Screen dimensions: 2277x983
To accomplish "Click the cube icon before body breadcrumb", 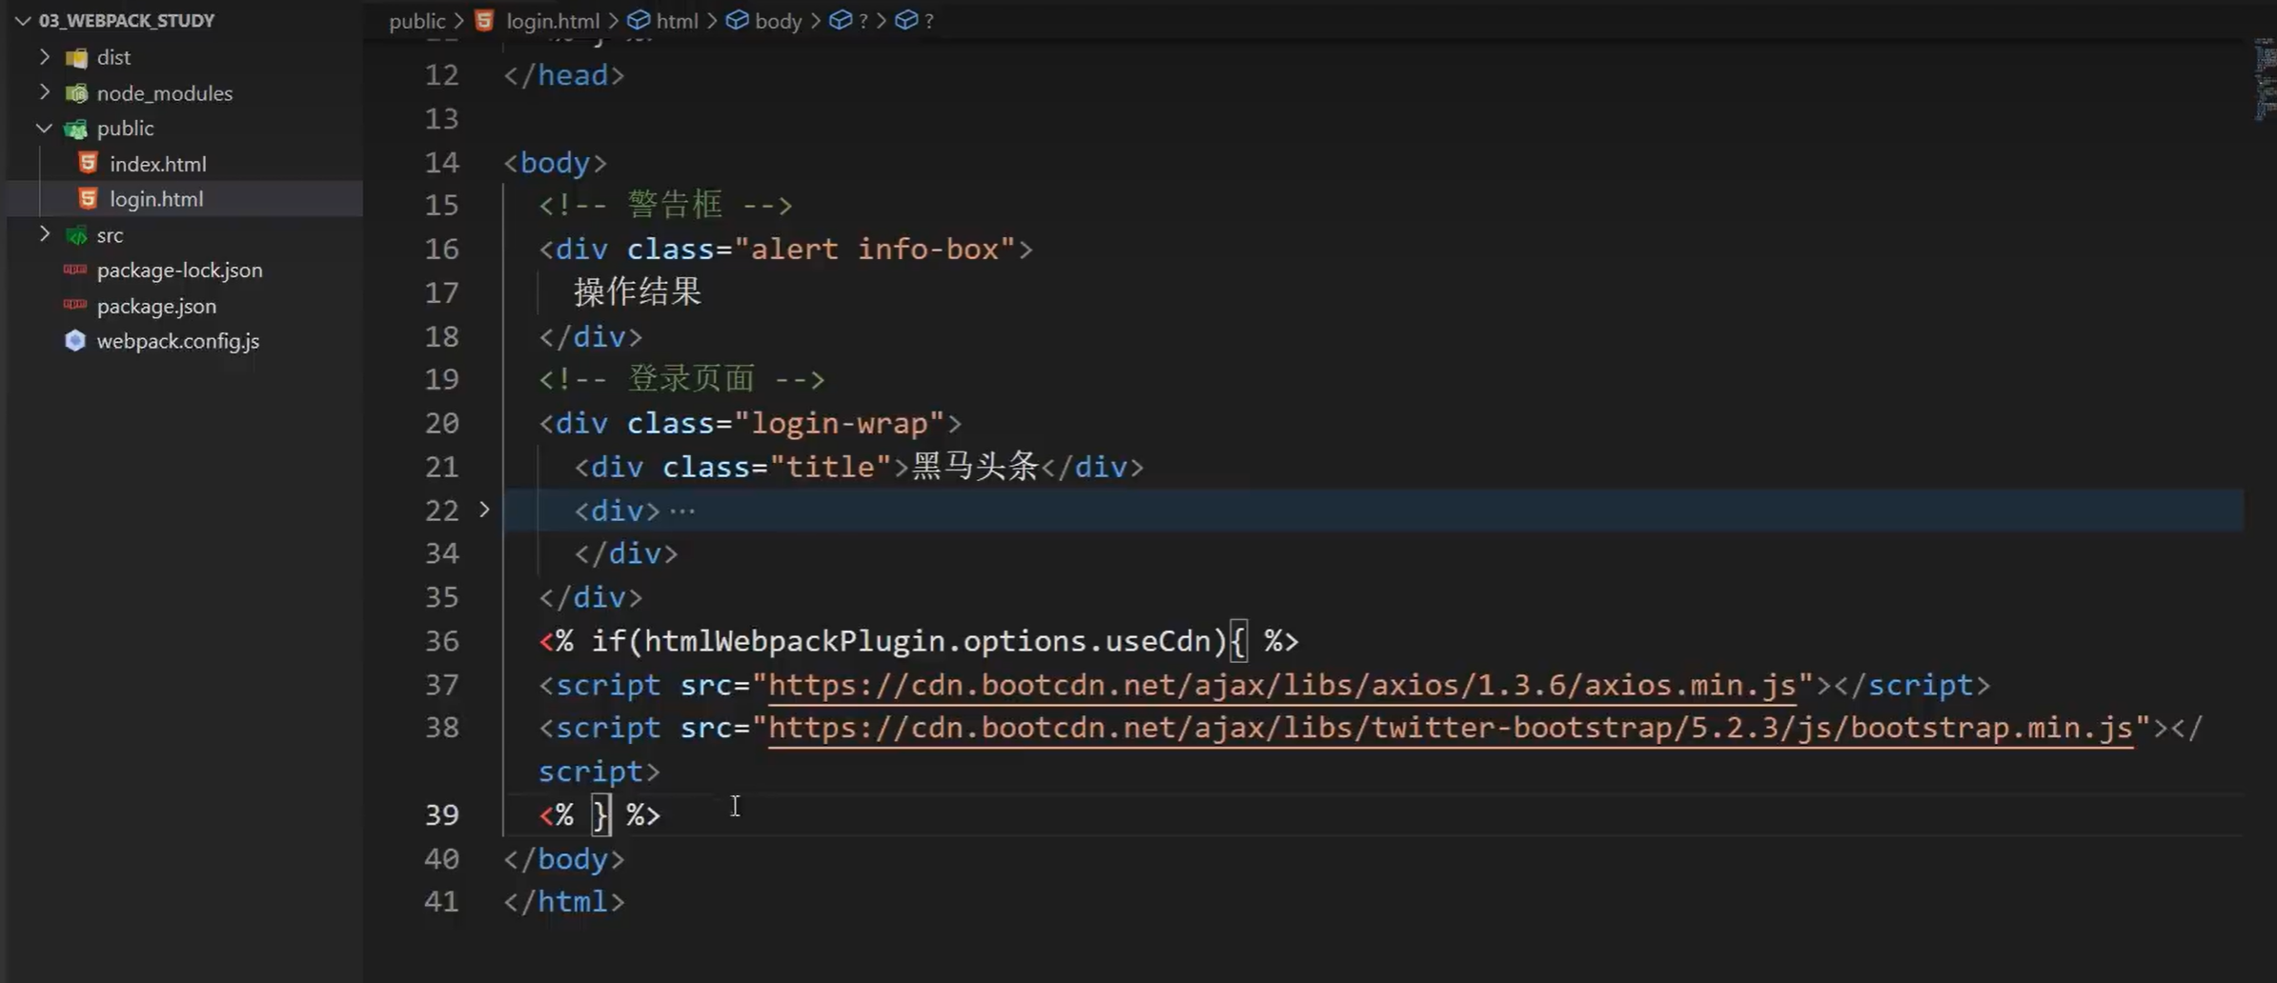I will [x=737, y=20].
